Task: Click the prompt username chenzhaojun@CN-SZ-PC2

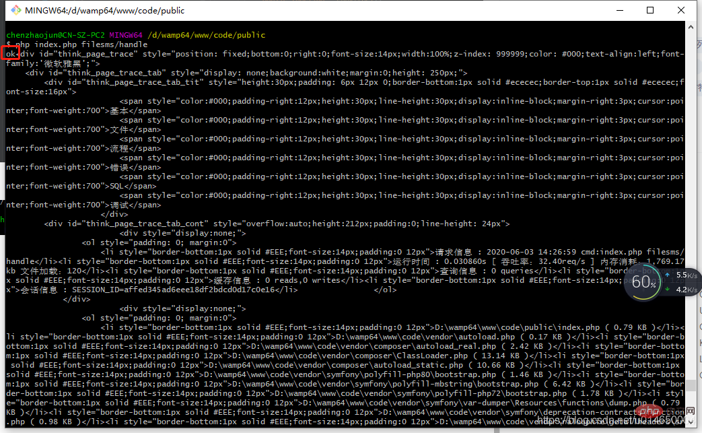Action: (x=55, y=35)
